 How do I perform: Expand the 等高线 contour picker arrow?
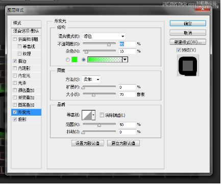pyautogui.click(x=93, y=115)
